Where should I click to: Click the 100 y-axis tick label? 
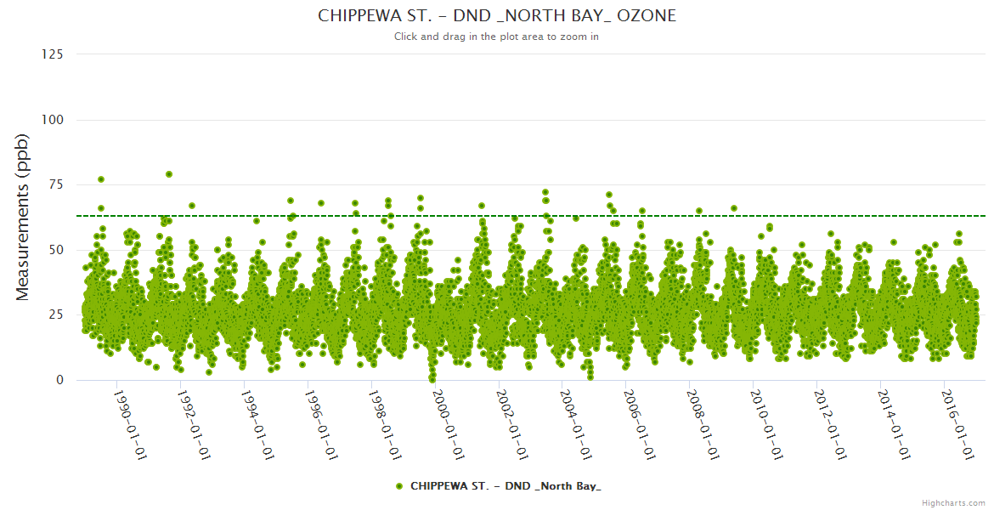click(52, 120)
